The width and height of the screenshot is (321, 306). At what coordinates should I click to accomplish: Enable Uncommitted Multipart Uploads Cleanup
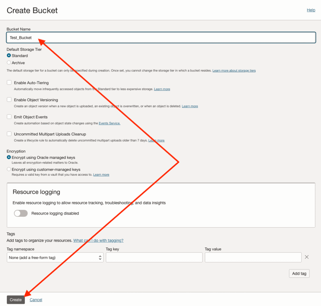pyautogui.click(x=9, y=134)
